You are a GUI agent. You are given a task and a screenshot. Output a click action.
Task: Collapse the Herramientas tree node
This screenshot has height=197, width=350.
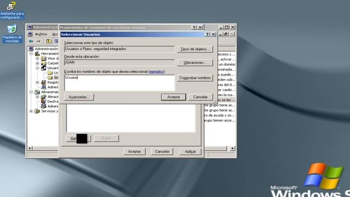[31, 54]
